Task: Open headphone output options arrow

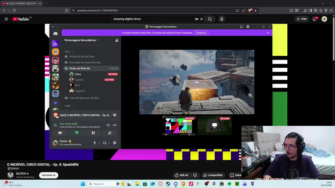Action: 109,143
